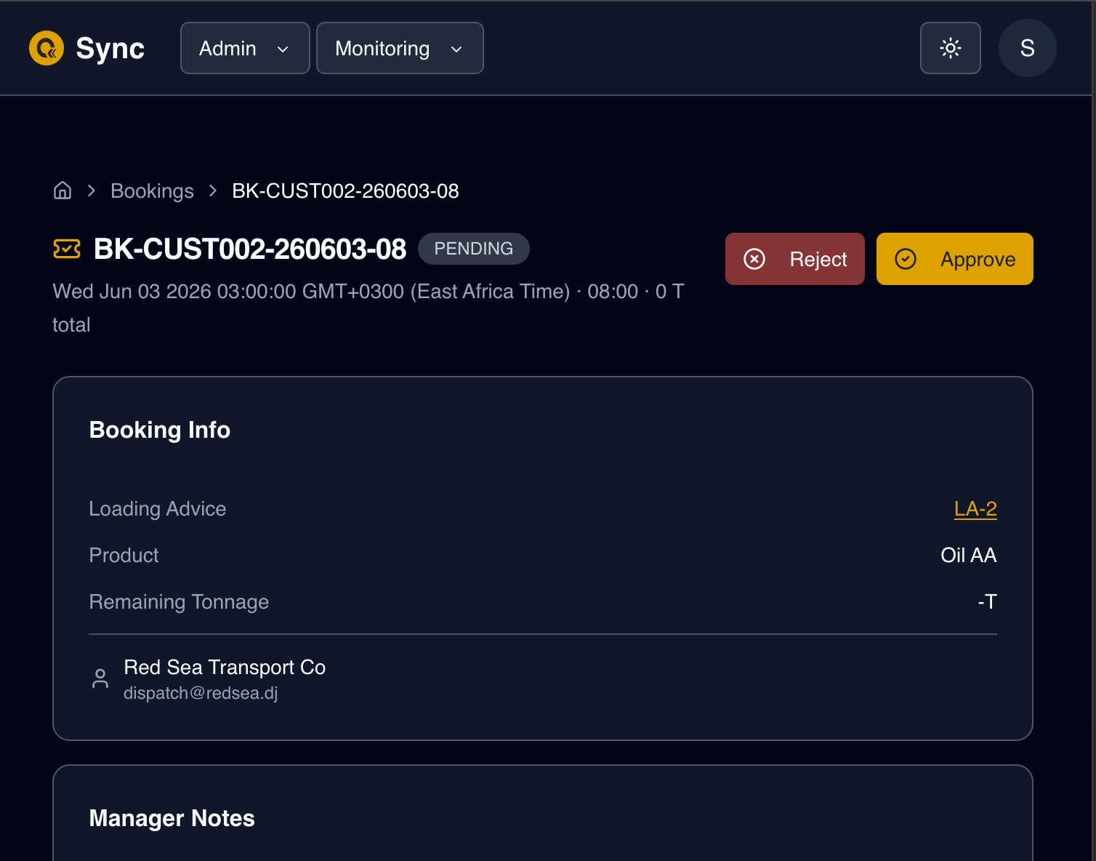Click the Remaining Tonnage -T value

[x=987, y=601]
